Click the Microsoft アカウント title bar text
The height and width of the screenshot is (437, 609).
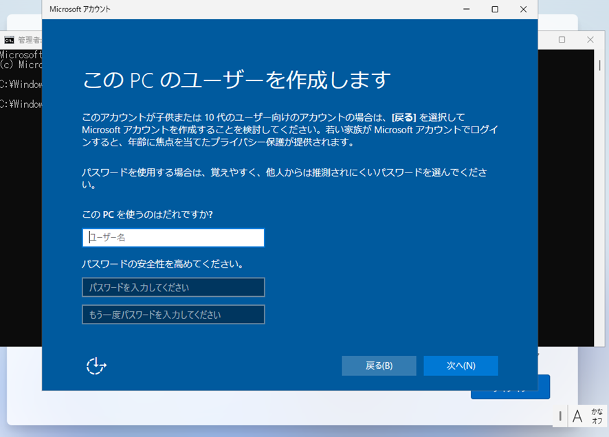click(80, 10)
